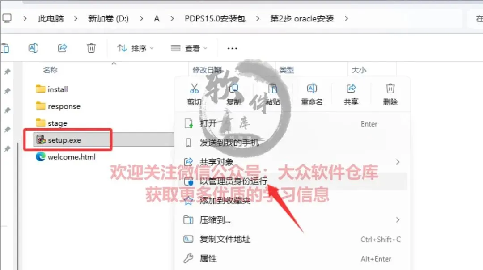Expand chevron after 新加卷 (D:) in address bar
Viewport: 483px width, 270px height.
coord(141,19)
